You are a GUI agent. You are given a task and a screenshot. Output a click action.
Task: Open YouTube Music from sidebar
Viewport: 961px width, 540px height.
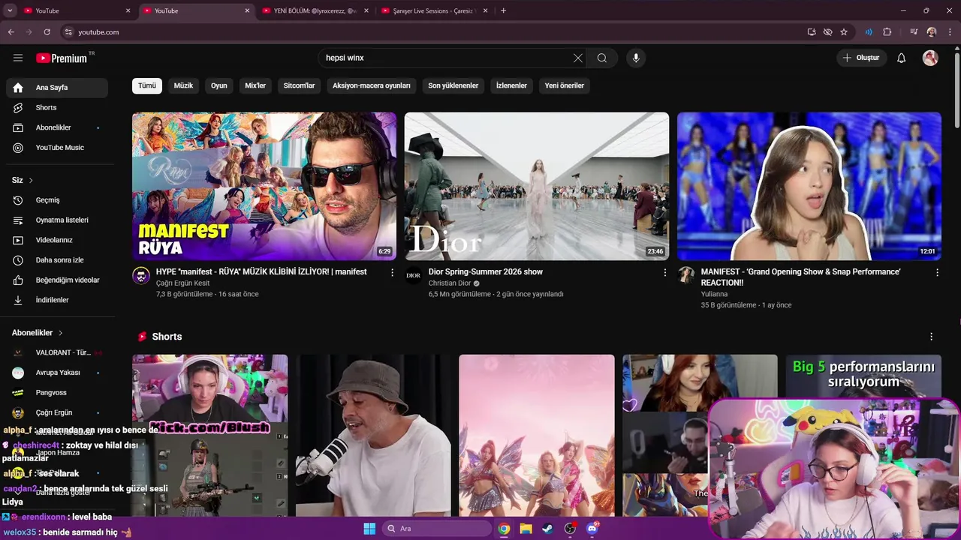(x=57, y=148)
